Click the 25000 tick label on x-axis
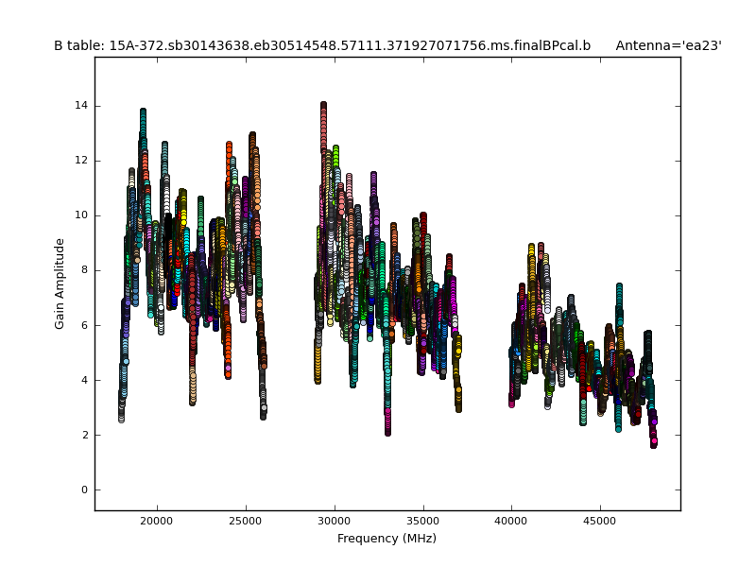 (246, 520)
